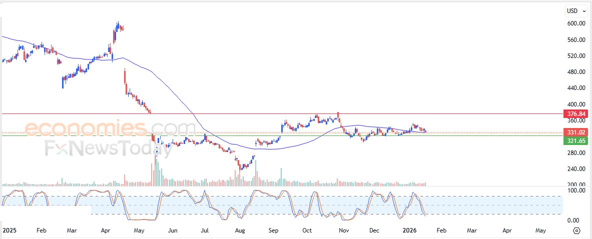Click the 200.00 price axis label
Image resolution: width=592 pixels, height=239 pixels.
pos(576,185)
